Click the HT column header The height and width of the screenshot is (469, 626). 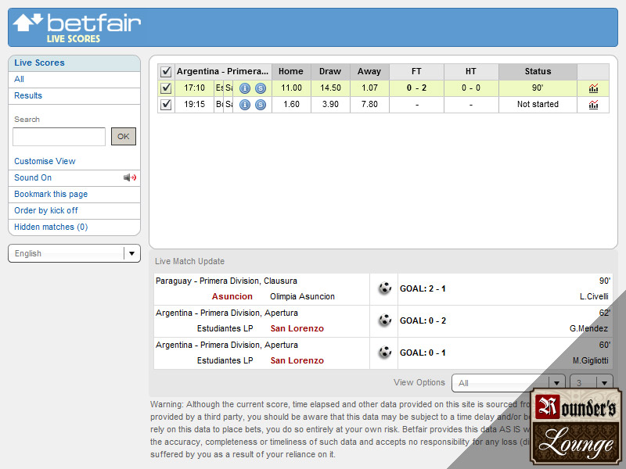[x=471, y=72]
